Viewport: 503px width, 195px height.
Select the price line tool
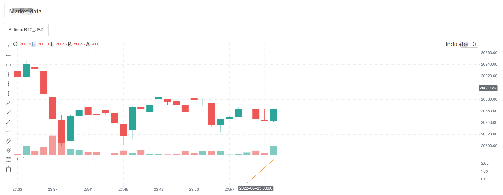[9, 131]
